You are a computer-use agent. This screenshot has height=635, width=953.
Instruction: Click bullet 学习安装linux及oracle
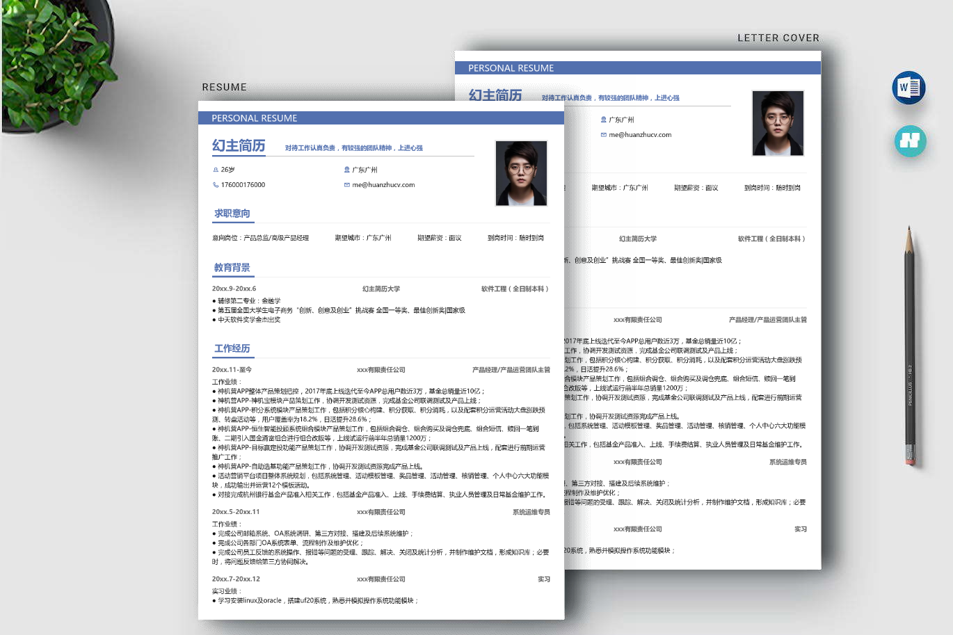pos(316,600)
